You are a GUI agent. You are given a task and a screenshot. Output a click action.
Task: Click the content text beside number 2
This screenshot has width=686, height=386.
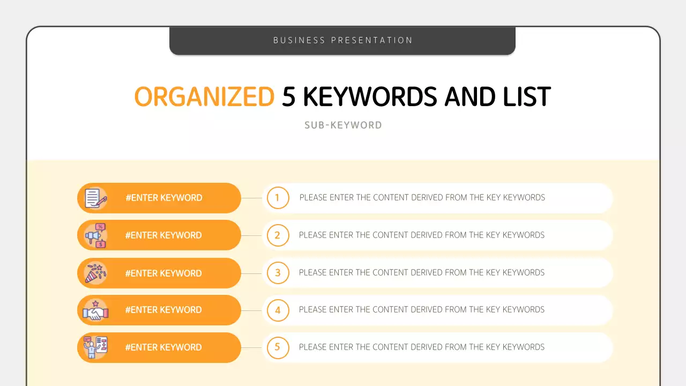click(x=422, y=235)
